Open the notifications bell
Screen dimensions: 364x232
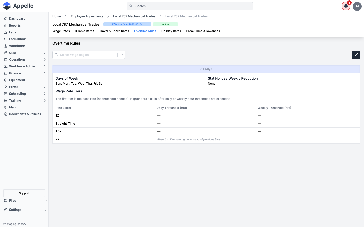coord(346,6)
